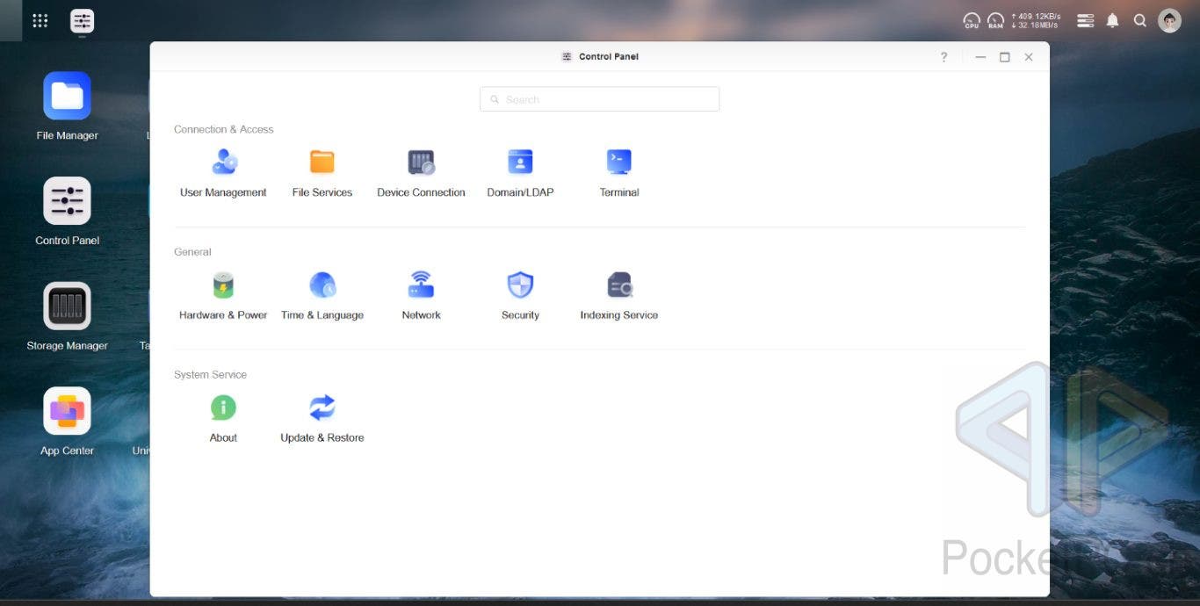Open User Management in Control Panel
The width and height of the screenshot is (1200, 606).
223,173
